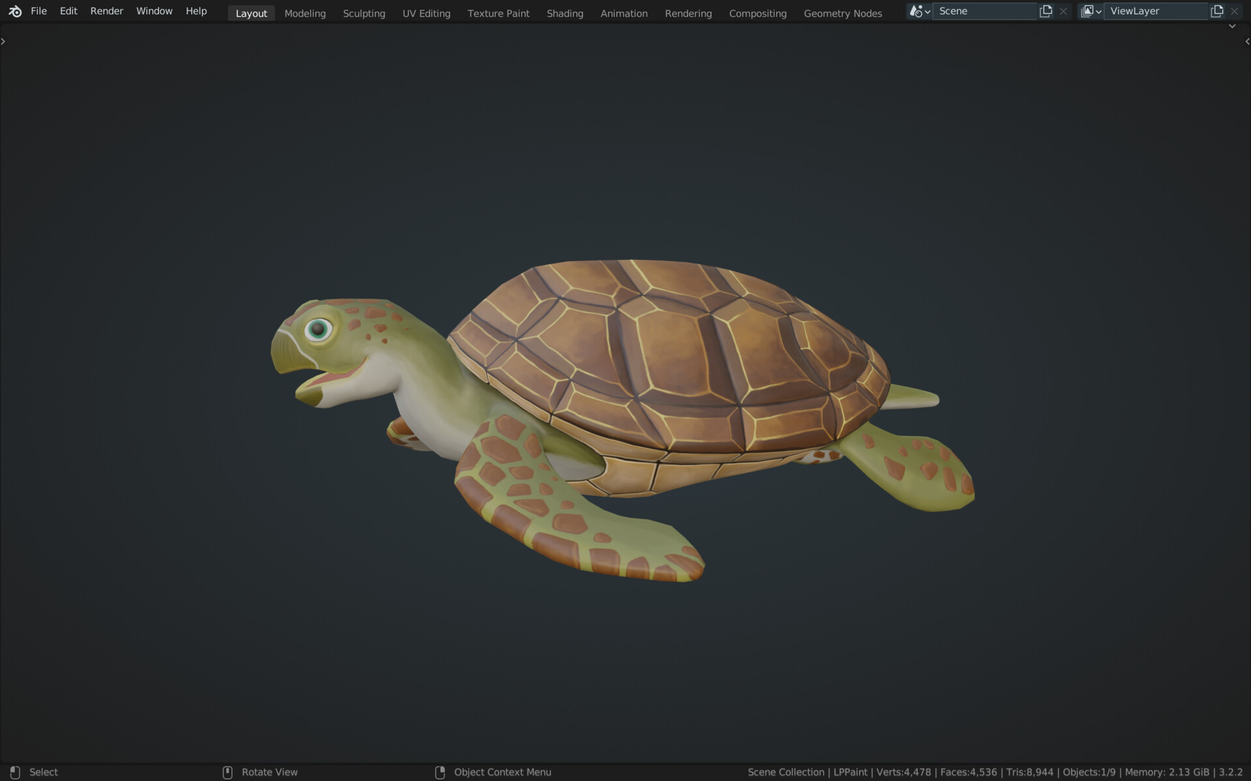Viewport: 1251px width, 781px height.
Task: Create a new Scene using the copy icon
Action: tap(1045, 11)
